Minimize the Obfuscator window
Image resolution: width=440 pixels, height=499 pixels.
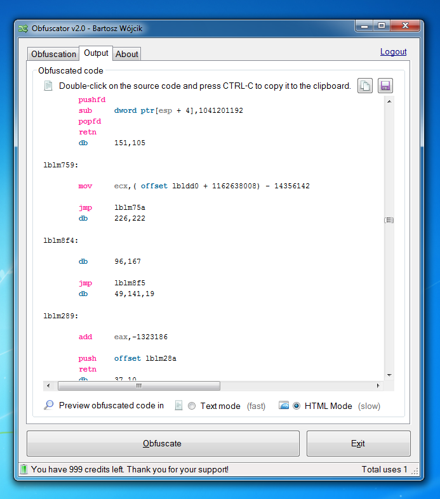point(364,26)
